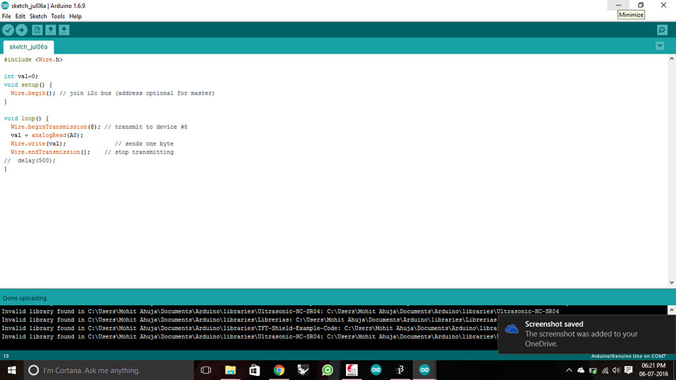Open Task View from the taskbar
676x380 pixels.
point(206,370)
